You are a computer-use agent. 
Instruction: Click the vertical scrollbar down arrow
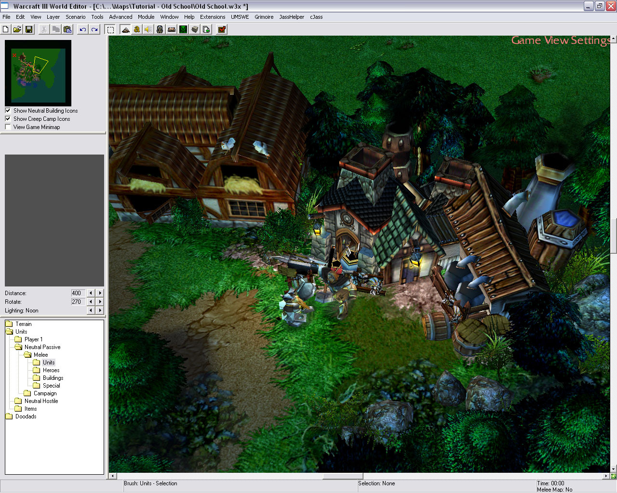(x=613, y=469)
